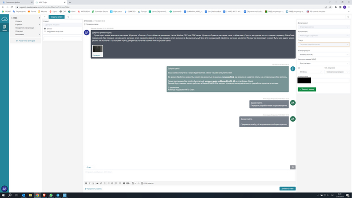The image size is (352, 198).
Task: Toggle source code view icon in editor
Action: pyautogui.click(x=138, y=183)
